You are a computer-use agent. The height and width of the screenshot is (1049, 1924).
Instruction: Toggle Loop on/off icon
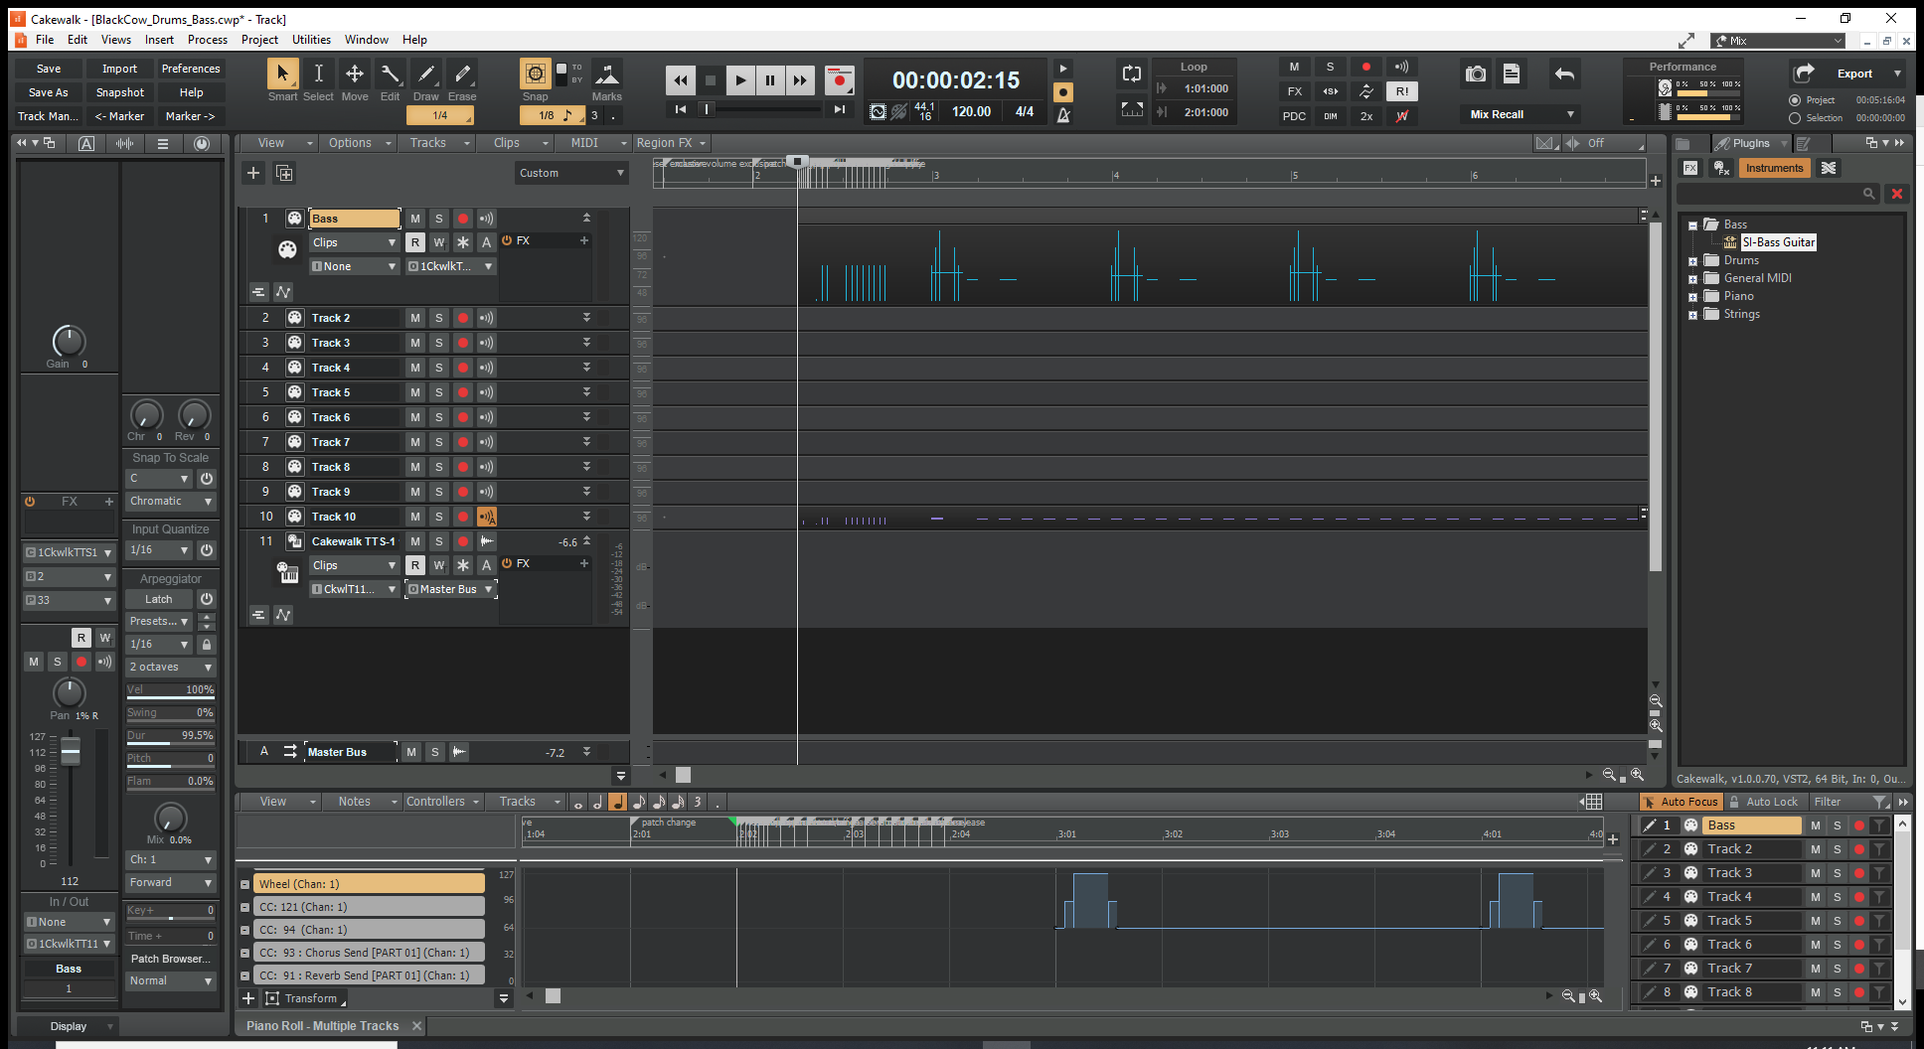pos(1131,74)
